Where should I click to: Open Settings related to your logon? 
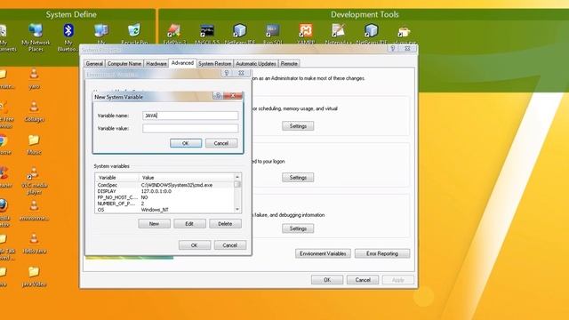298,178
